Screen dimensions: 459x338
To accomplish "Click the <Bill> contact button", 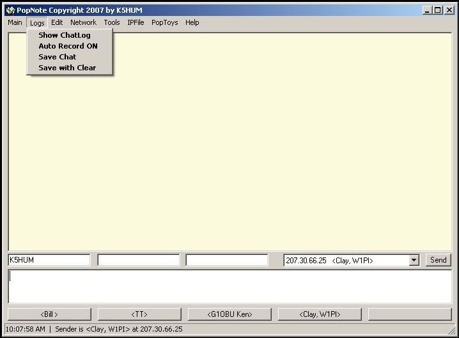I will pos(49,314).
